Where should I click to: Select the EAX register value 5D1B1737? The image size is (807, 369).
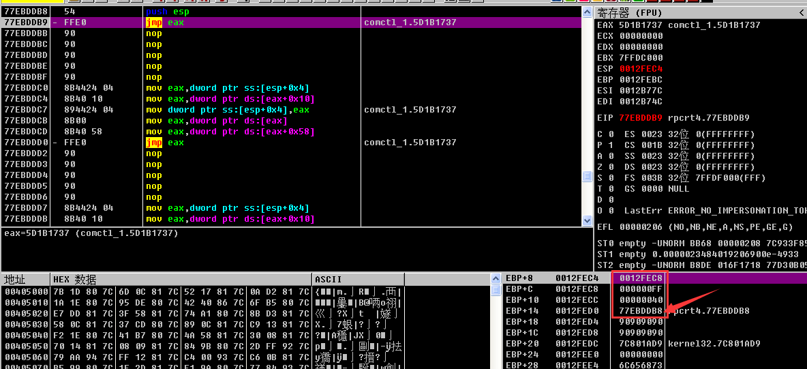641,25
